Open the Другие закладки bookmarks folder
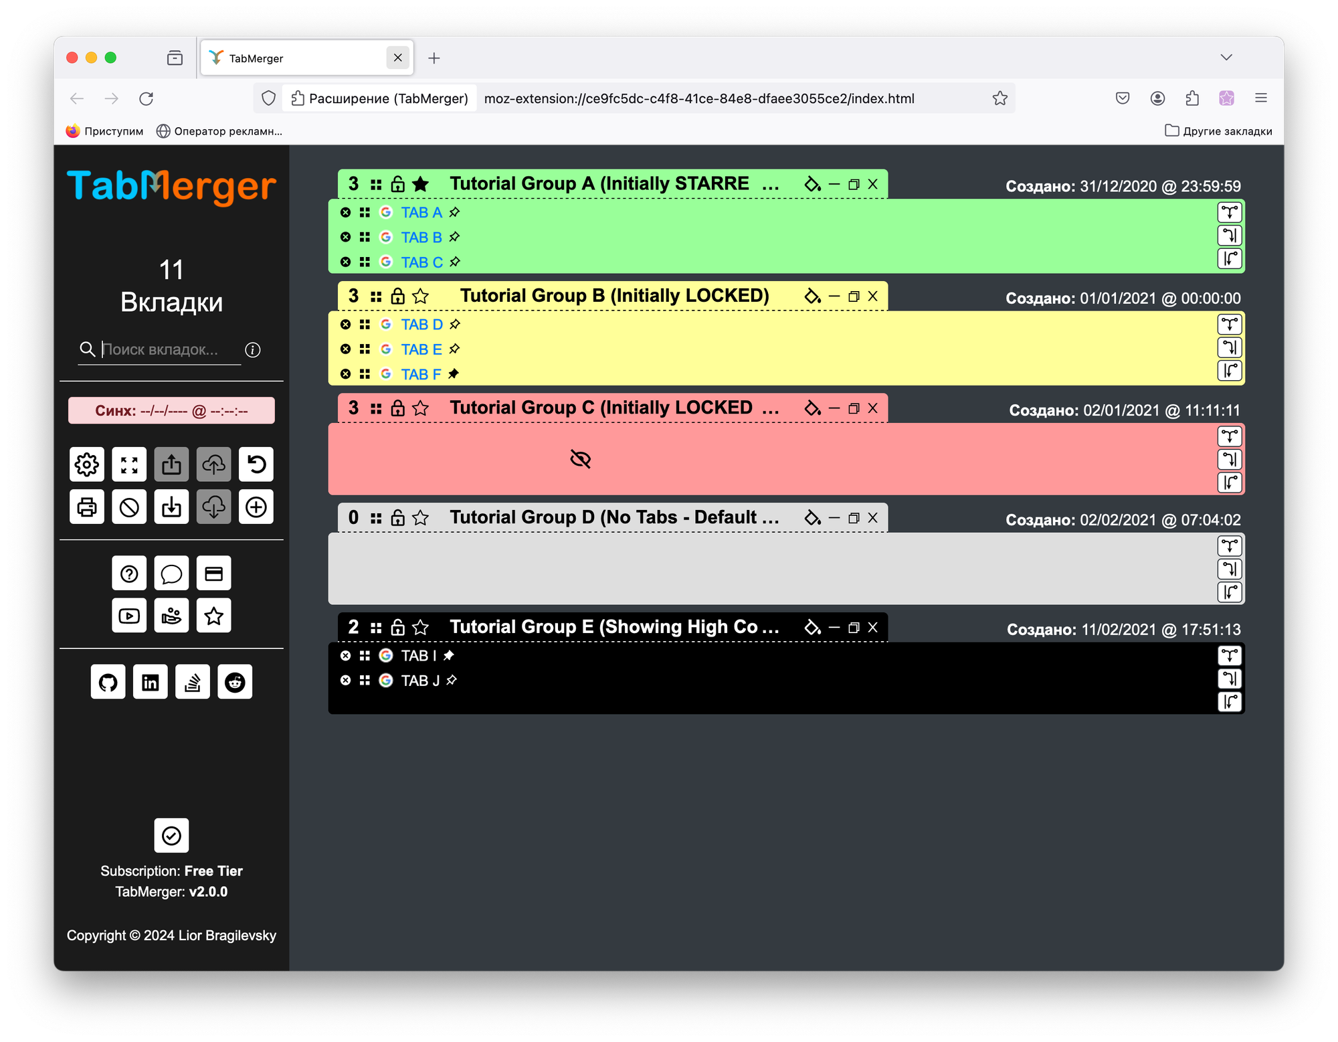Screen dimensions: 1338x1042 pyautogui.click(x=1218, y=131)
